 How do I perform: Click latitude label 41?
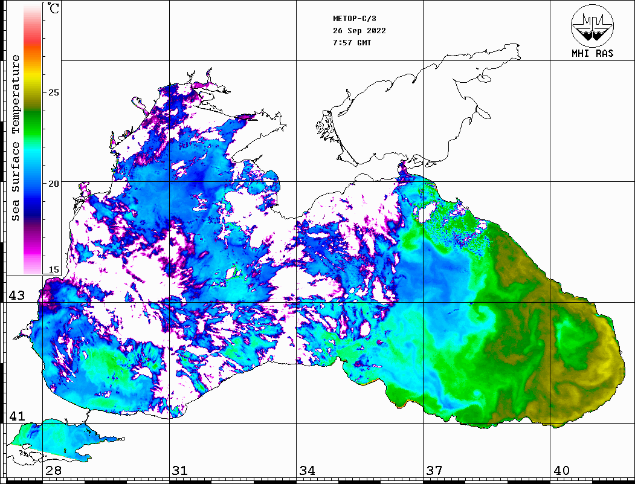click(x=17, y=416)
